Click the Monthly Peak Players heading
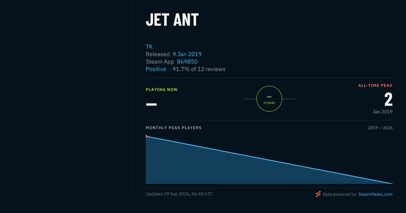 [174, 128]
